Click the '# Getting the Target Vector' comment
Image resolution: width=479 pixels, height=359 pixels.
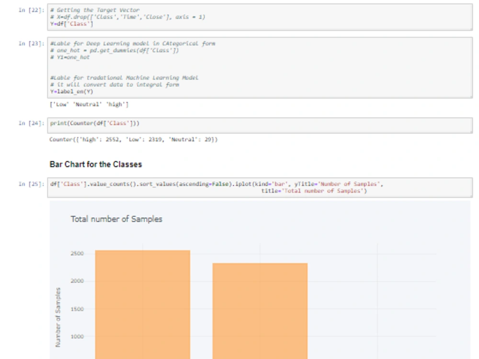click(x=95, y=10)
